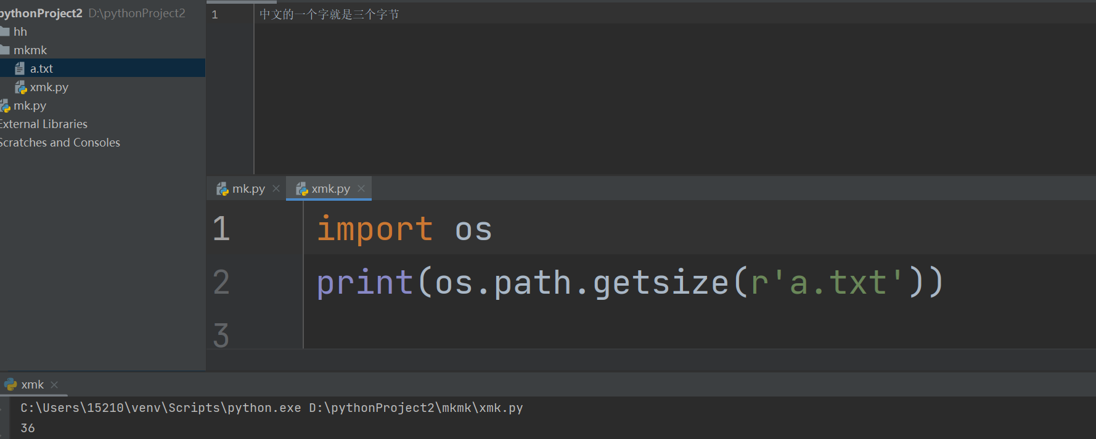Click Python icon on xmk run tab

tap(10, 385)
